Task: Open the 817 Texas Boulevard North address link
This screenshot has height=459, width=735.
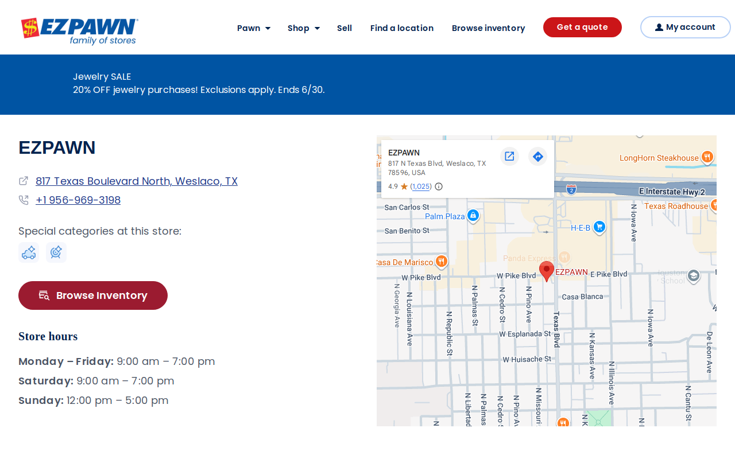Action: tap(137, 181)
